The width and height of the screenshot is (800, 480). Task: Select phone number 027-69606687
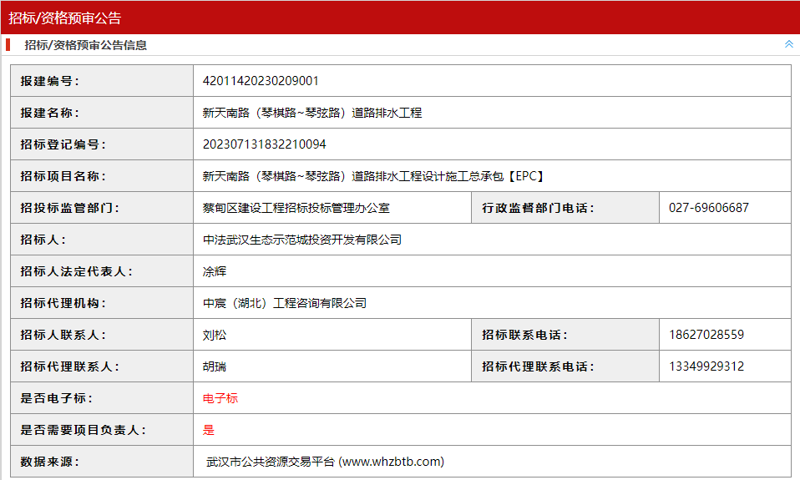(x=709, y=208)
